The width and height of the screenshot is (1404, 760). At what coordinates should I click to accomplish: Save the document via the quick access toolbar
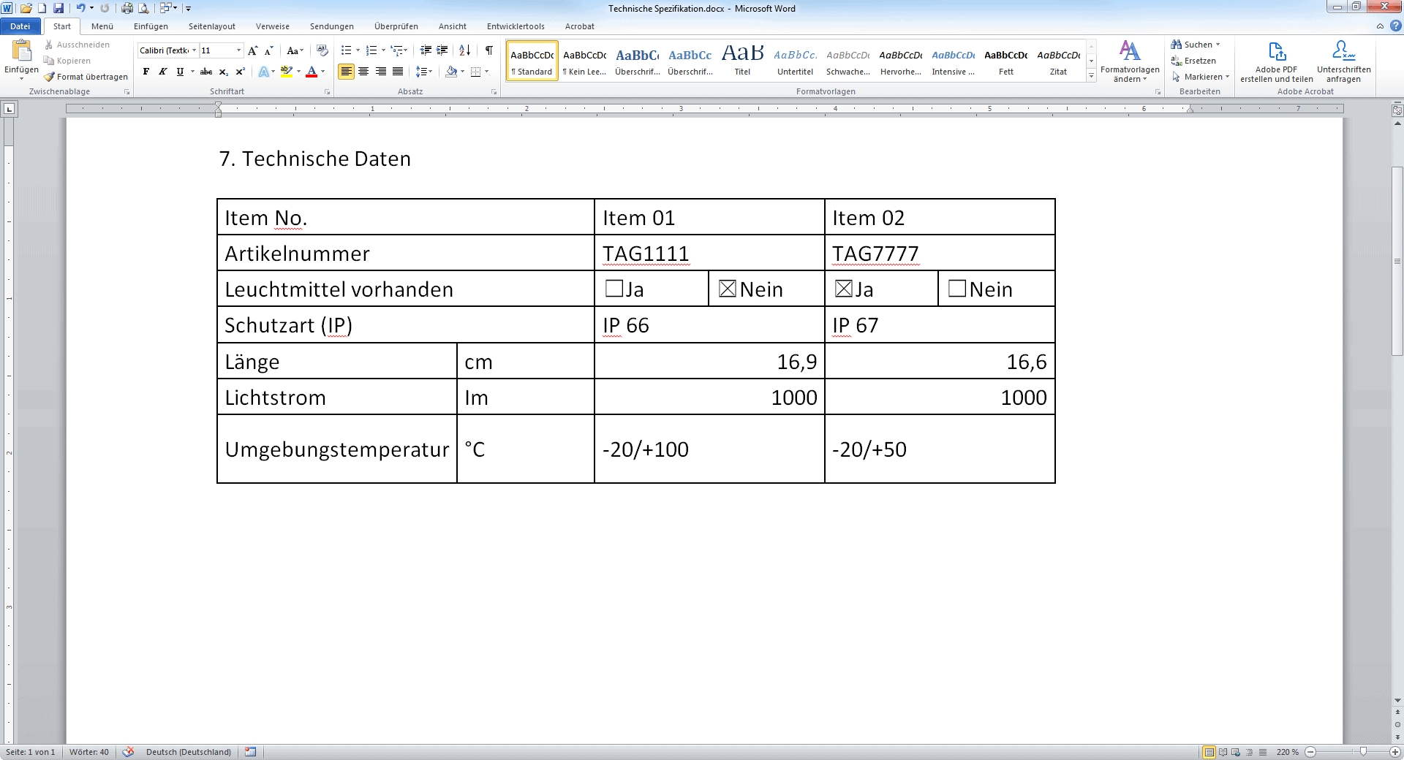[x=58, y=8]
